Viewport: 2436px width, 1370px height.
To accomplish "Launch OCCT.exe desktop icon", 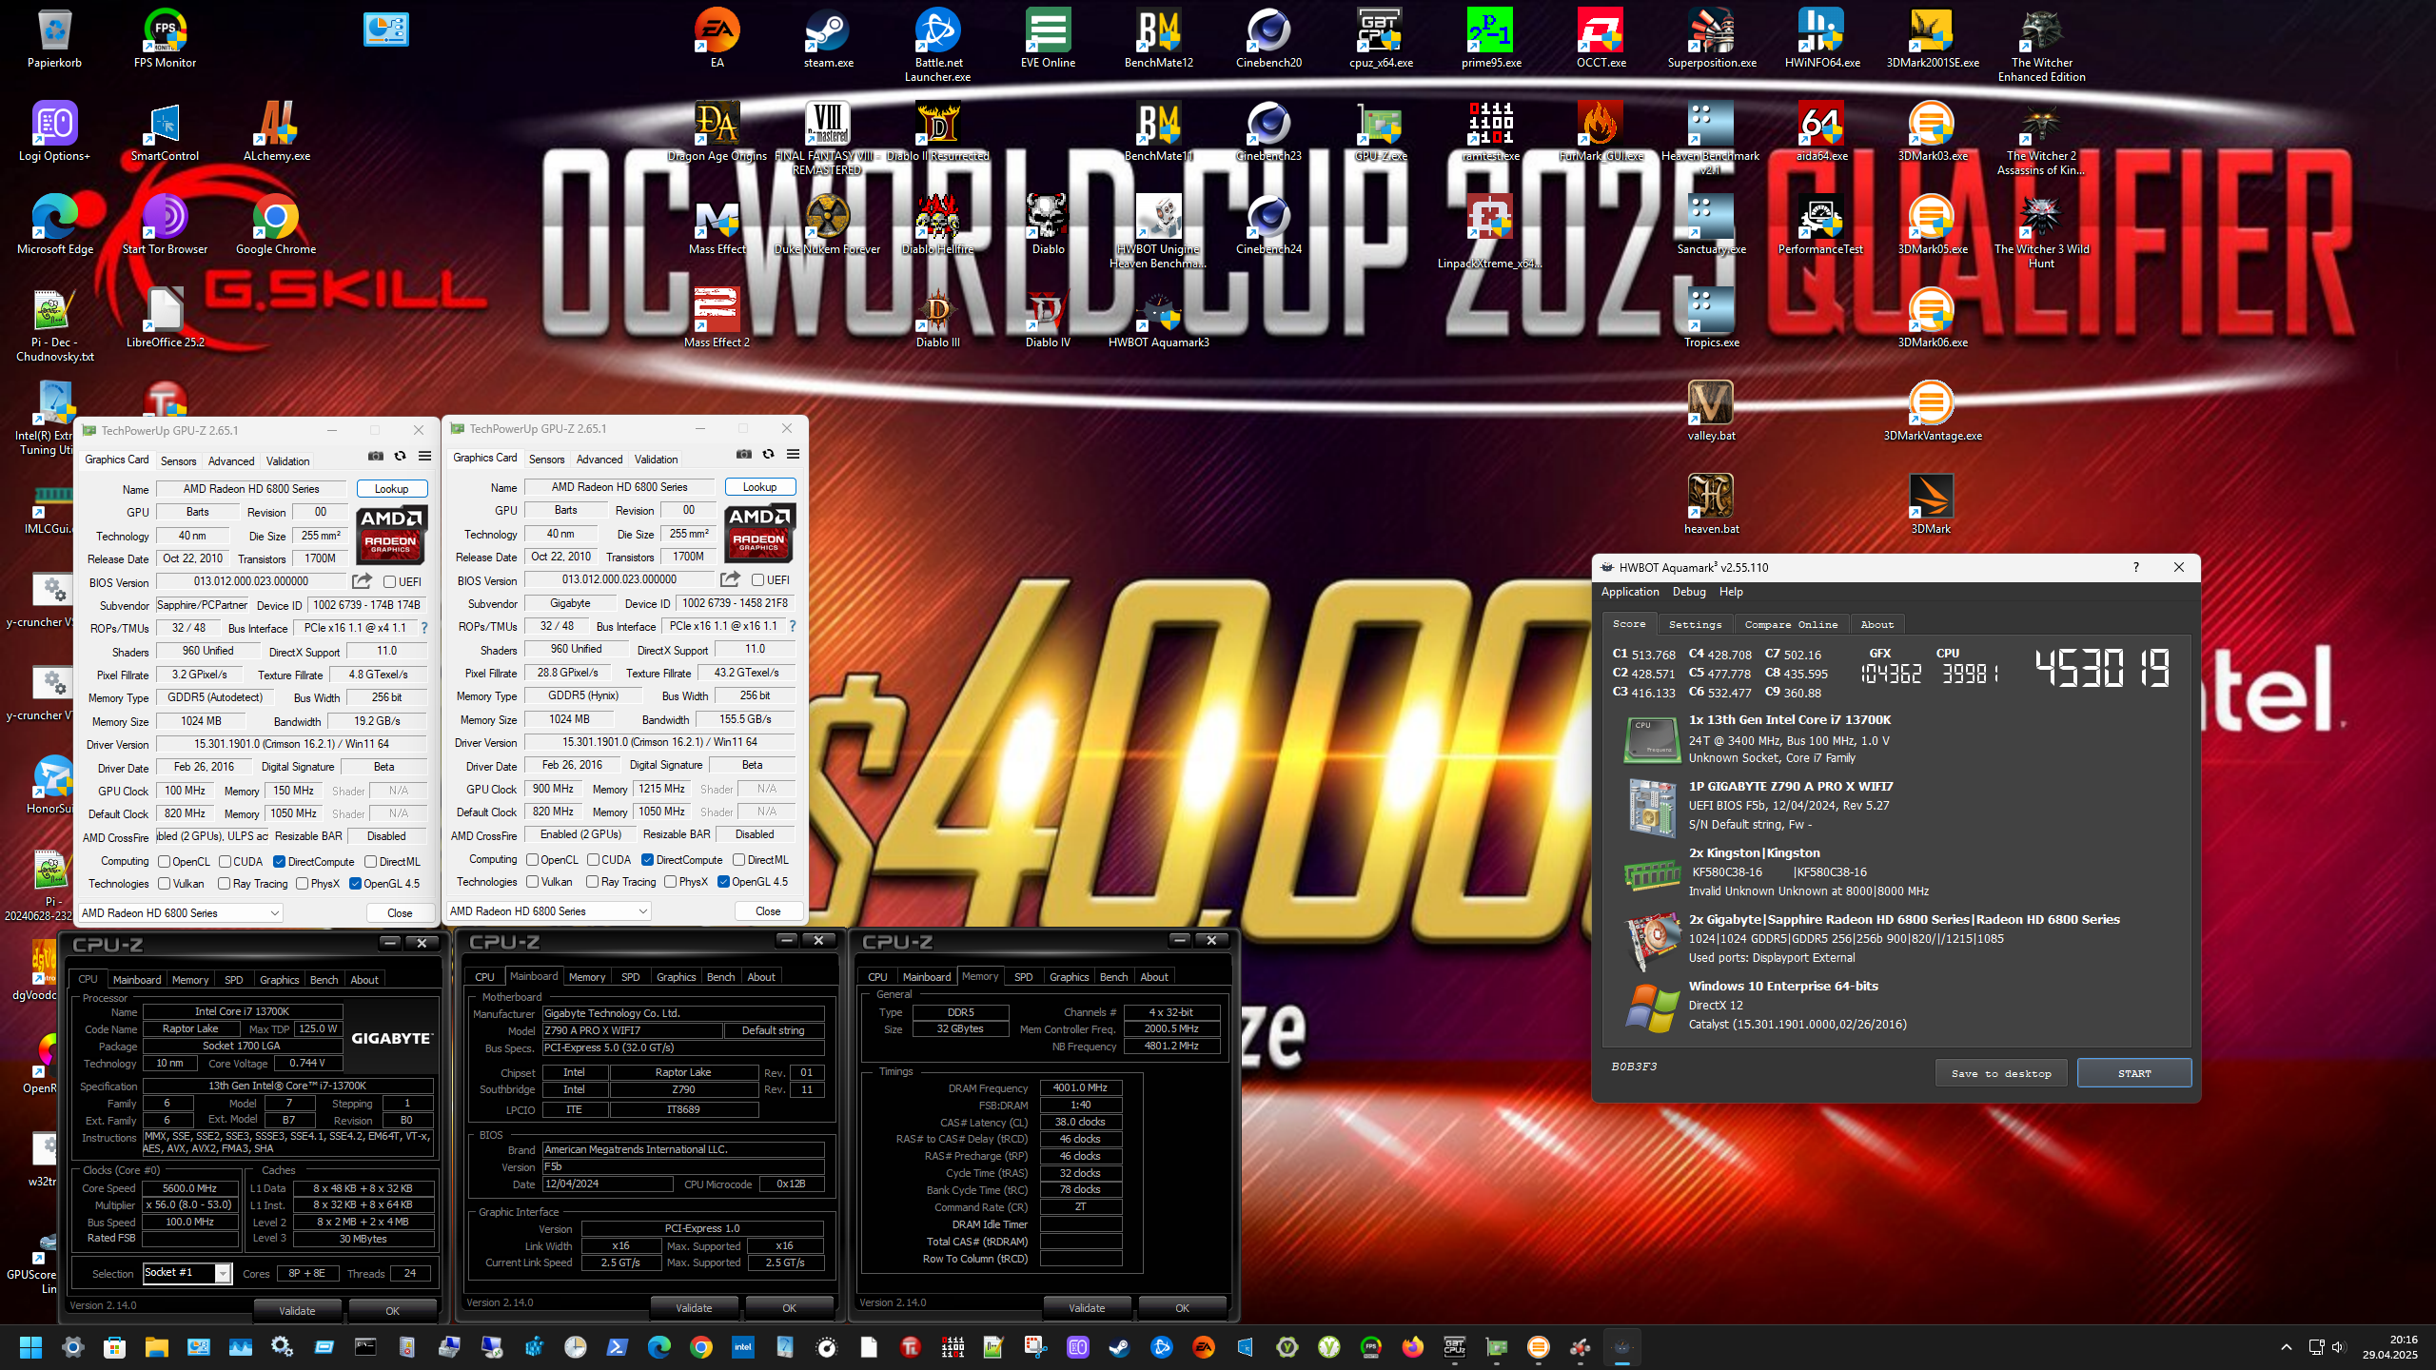I will pos(1601,38).
